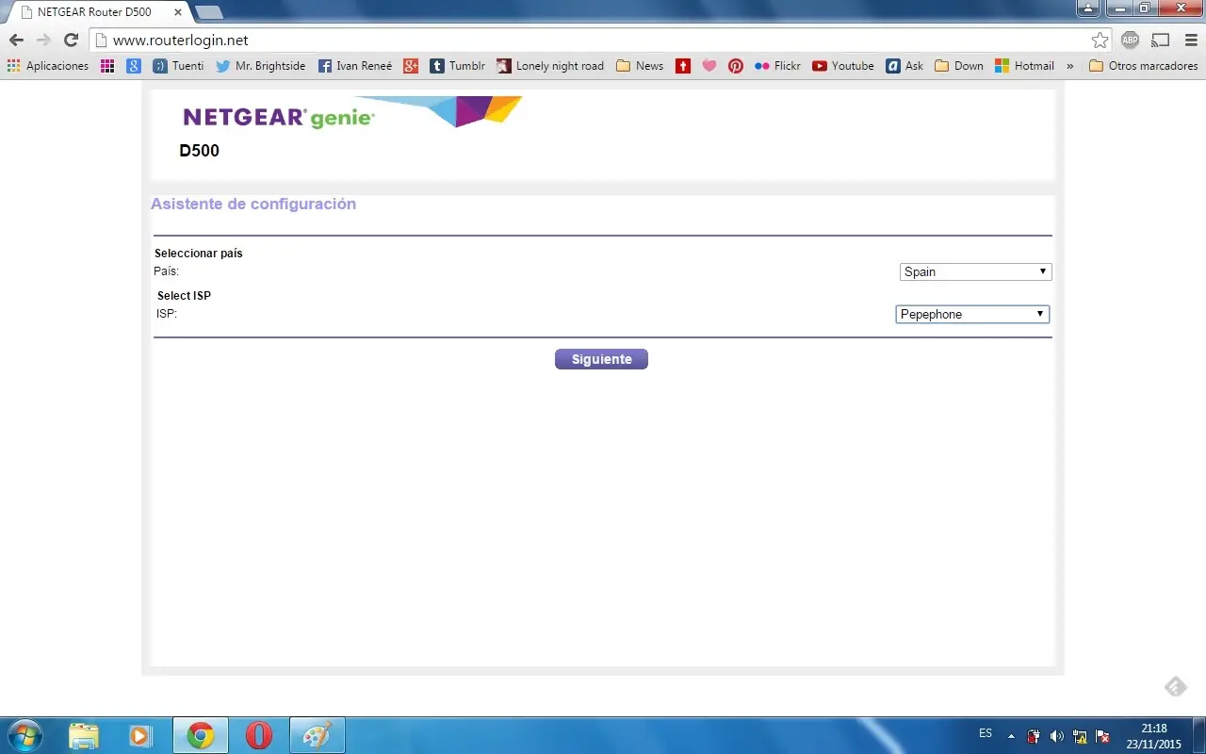The width and height of the screenshot is (1206, 754).
Task: Show hidden system tray icons
Action: 1011,736
